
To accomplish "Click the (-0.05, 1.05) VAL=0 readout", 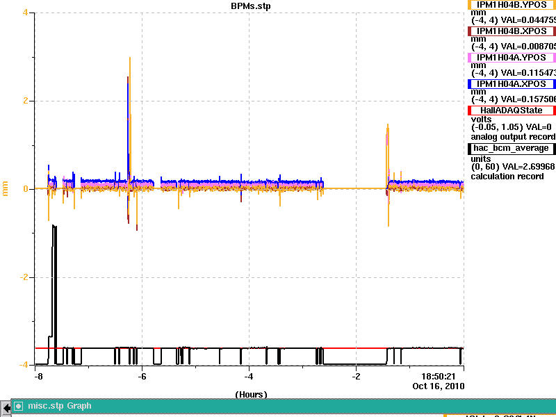I will coord(512,127).
